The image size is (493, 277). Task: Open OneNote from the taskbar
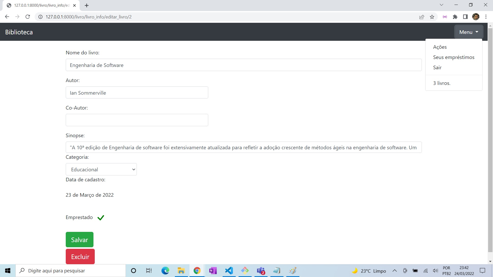point(213,271)
